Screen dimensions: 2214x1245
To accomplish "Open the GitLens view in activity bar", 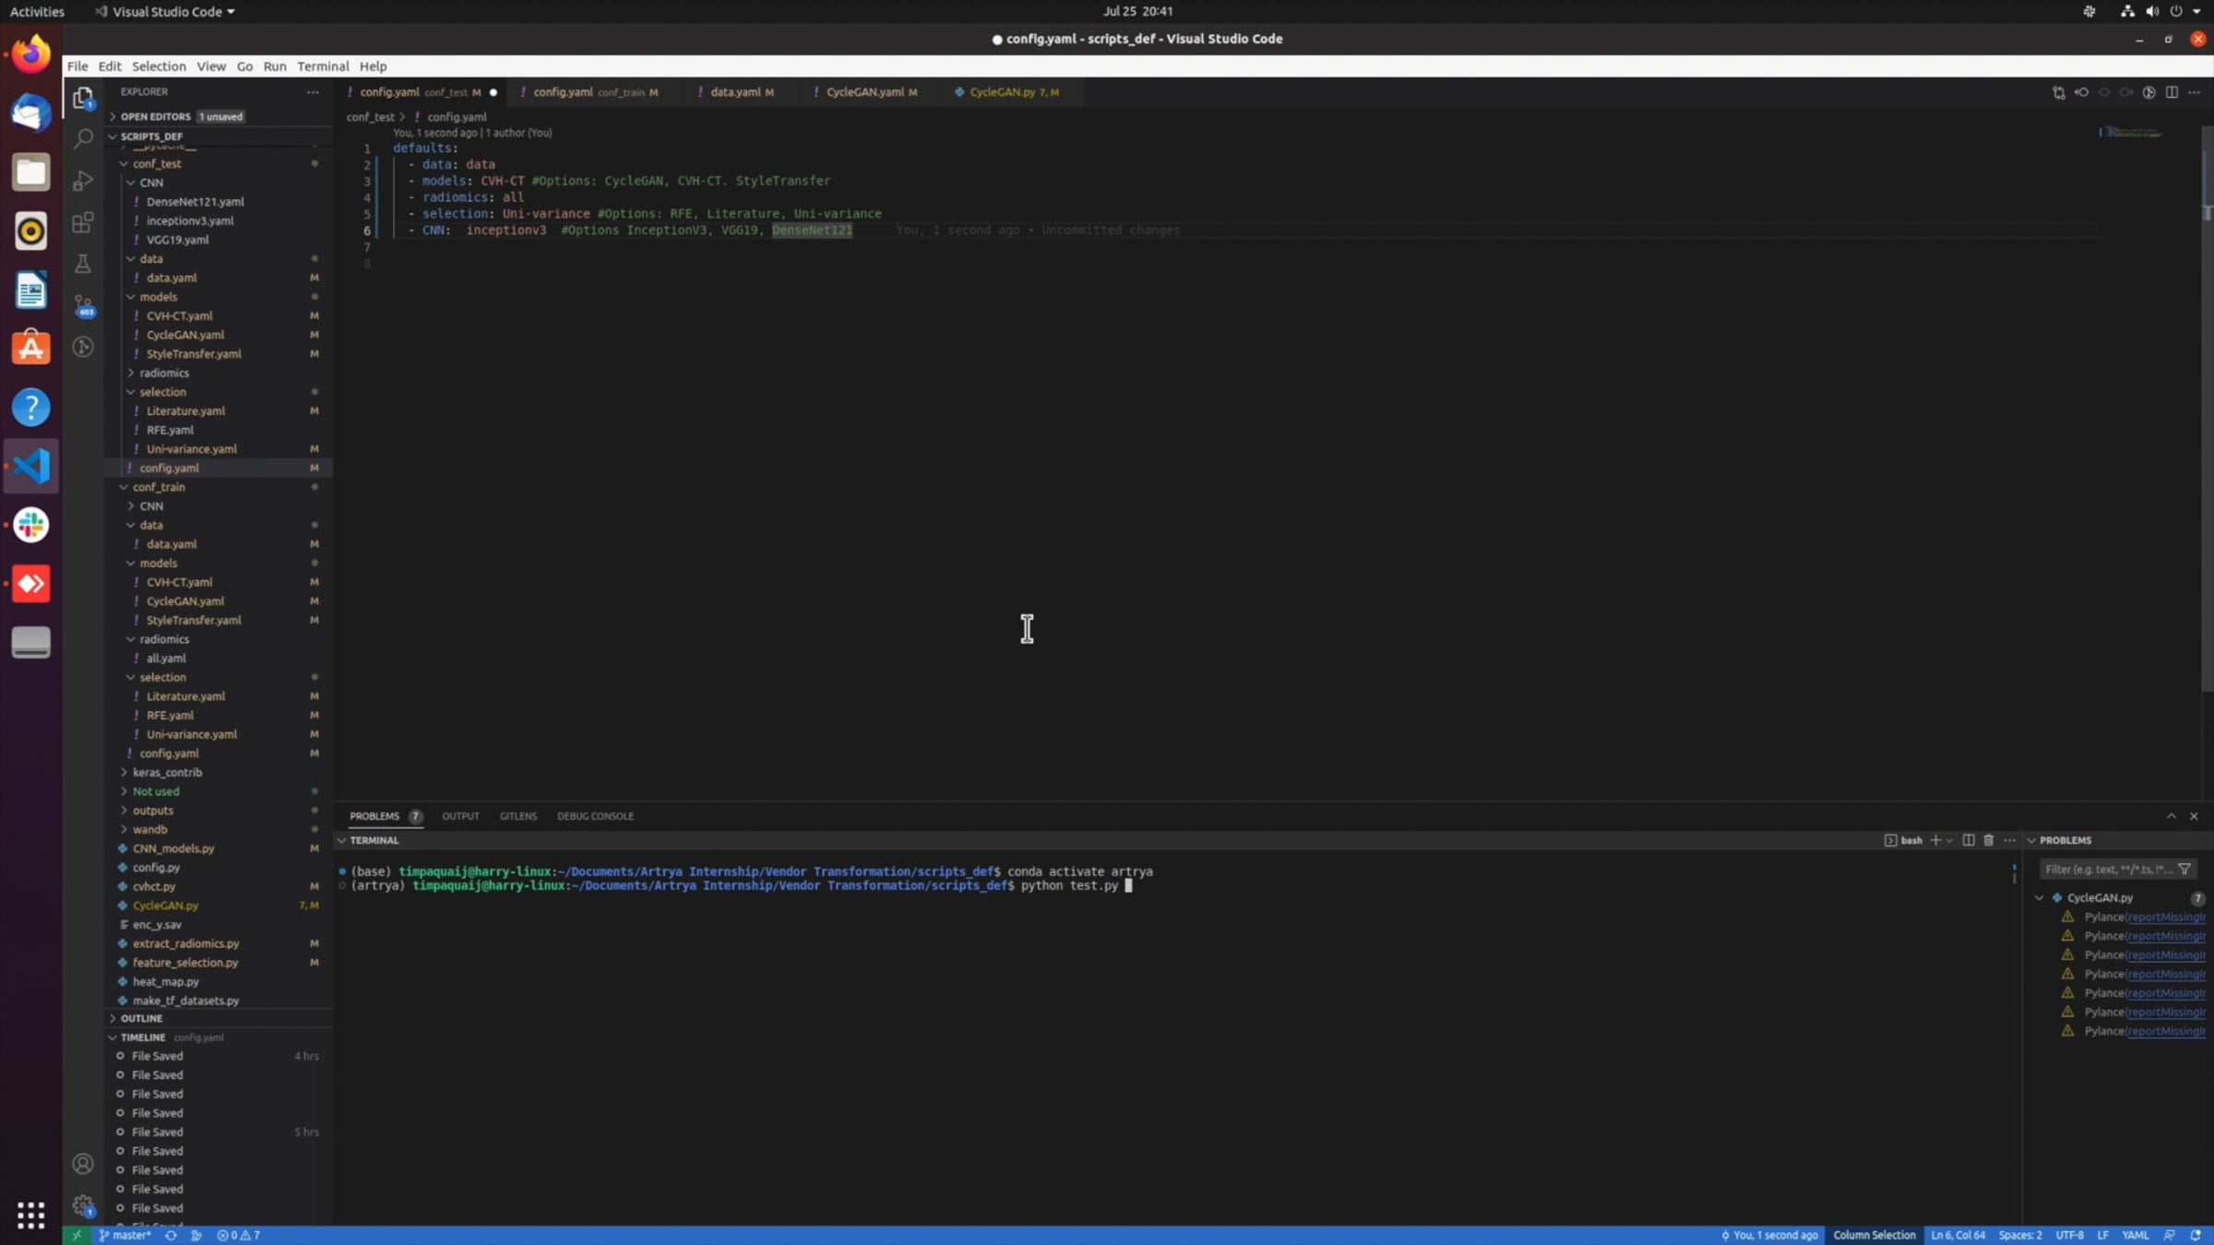I will (x=83, y=347).
